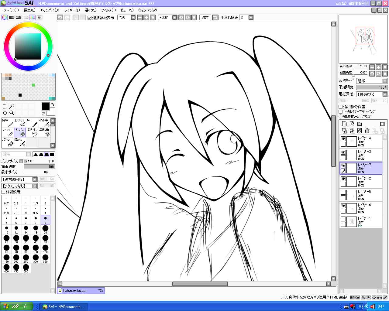Pick the zoom magnifier tool
This screenshot has width=389, height=311.
click(12, 113)
